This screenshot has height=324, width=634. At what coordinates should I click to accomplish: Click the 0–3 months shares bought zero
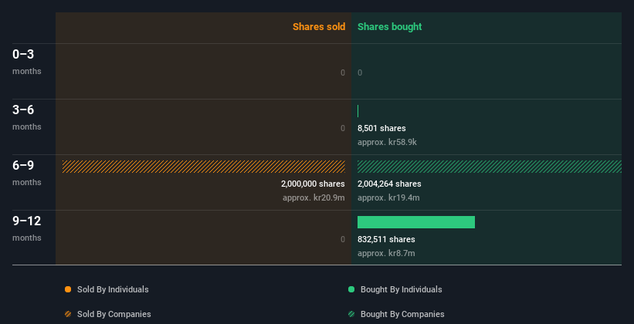[x=360, y=73]
